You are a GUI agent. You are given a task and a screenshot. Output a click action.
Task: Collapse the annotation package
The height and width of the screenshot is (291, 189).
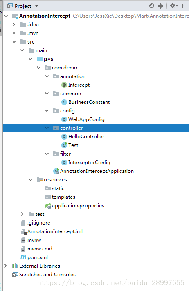coord(47,76)
